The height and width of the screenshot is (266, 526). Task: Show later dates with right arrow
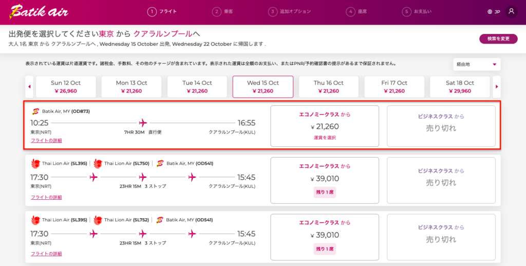coord(497,87)
